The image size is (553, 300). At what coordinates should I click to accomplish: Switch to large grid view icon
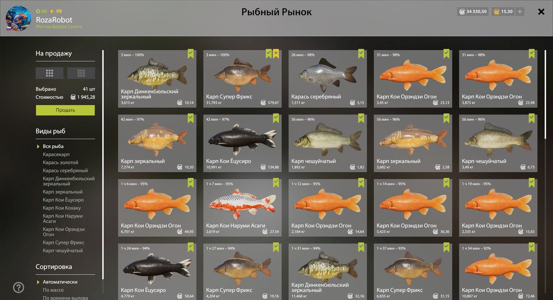[x=49, y=73]
